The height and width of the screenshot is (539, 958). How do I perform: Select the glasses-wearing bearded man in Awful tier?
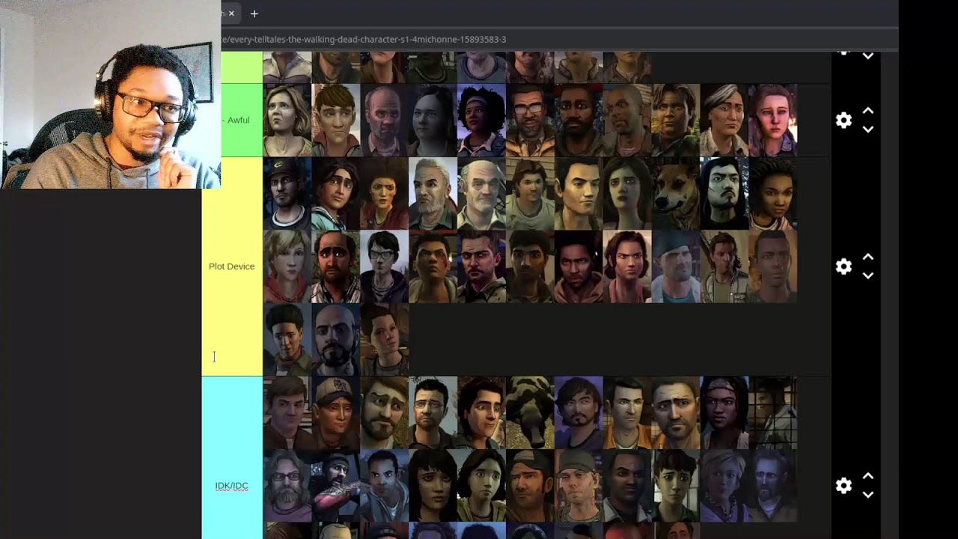531,121
